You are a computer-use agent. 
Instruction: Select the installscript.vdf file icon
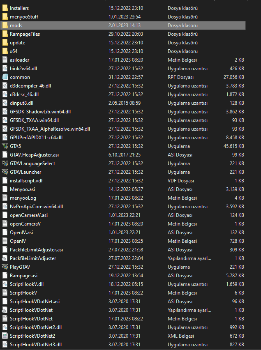5,181
